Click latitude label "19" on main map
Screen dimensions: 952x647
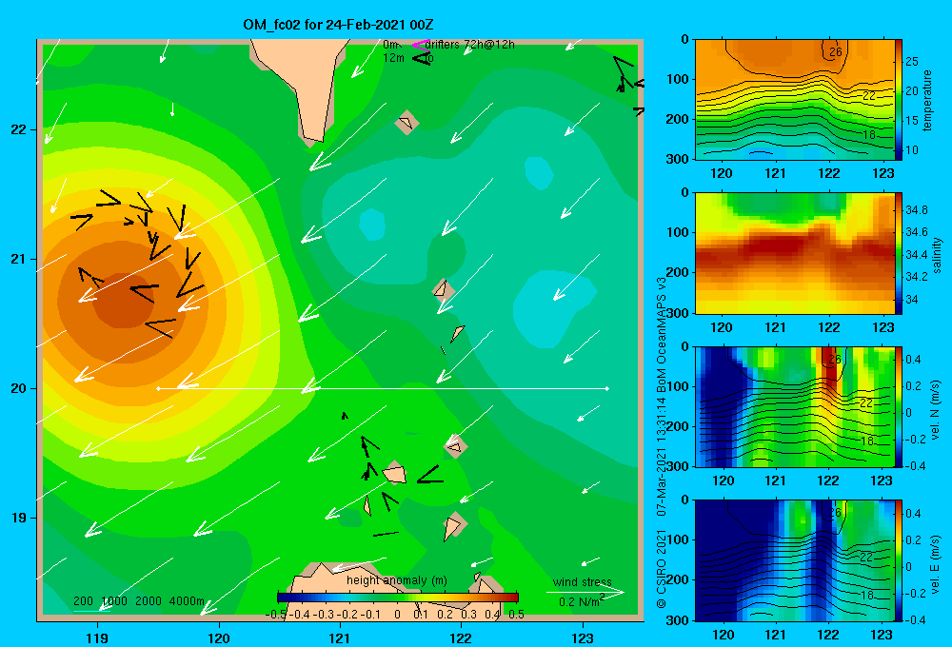point(19,518)
